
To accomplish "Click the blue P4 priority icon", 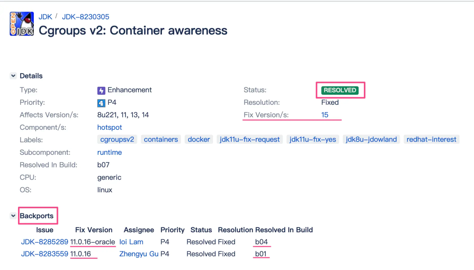I will 101,103.
